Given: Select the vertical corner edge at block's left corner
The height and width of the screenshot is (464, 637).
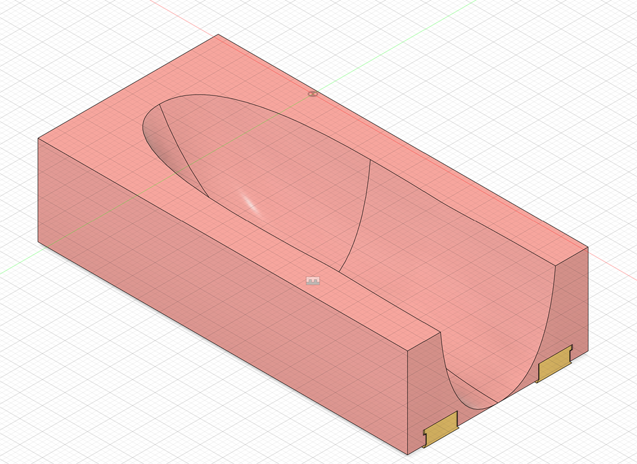Looking at the screenshot, I should point(38,190).
